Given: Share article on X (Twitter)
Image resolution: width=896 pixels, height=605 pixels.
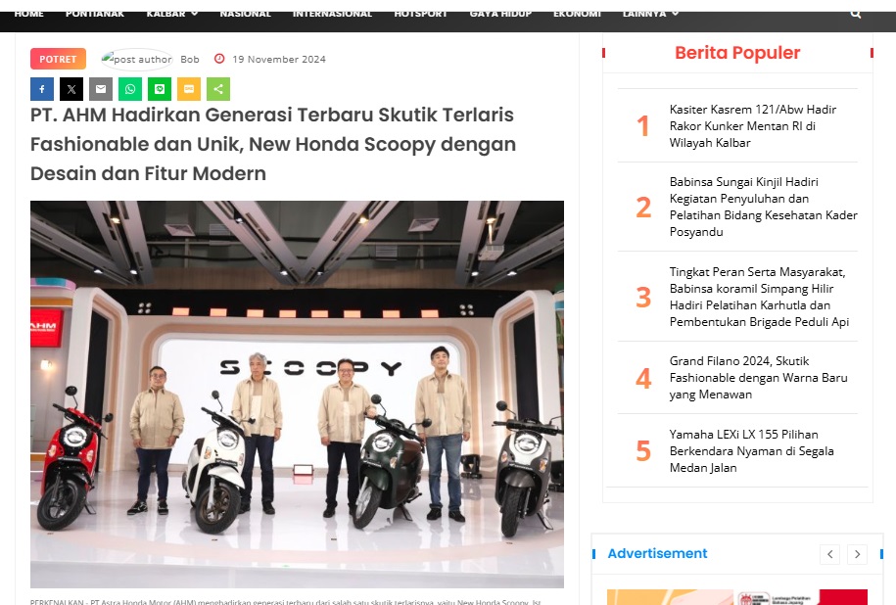Looking at the screenshot, I should point(71,89).
